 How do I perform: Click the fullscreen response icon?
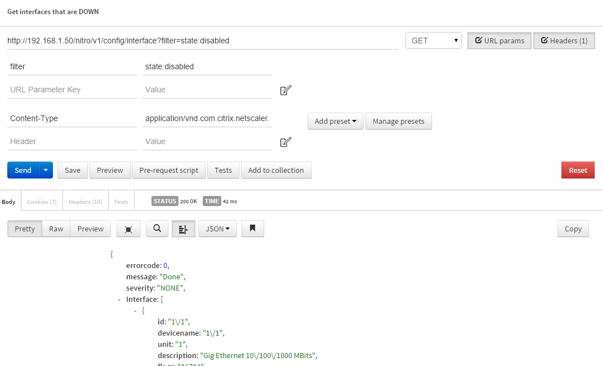[x=128, y=229]
